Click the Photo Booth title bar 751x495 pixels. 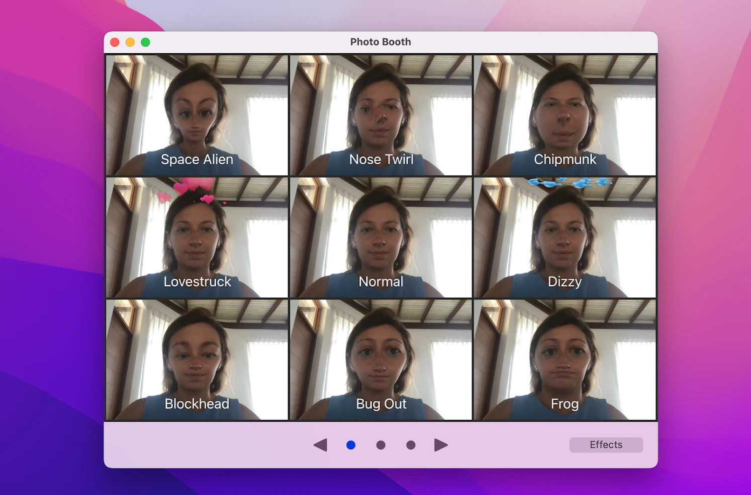point(381,42)
